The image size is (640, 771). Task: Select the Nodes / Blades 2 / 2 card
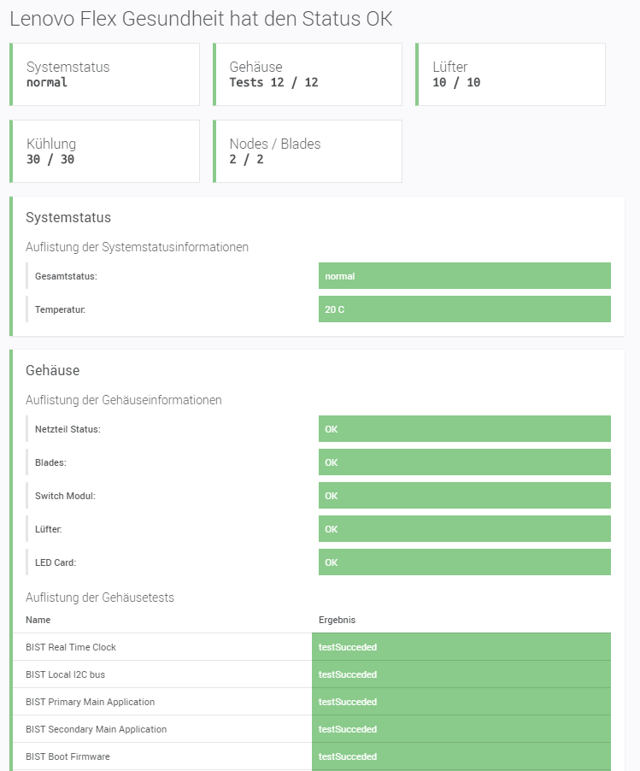[307, 151]
